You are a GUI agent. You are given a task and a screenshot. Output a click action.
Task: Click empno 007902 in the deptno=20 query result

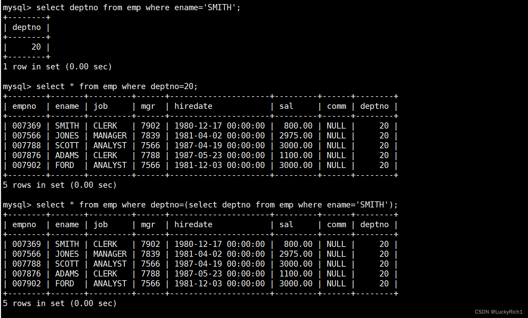coord(27,165)
